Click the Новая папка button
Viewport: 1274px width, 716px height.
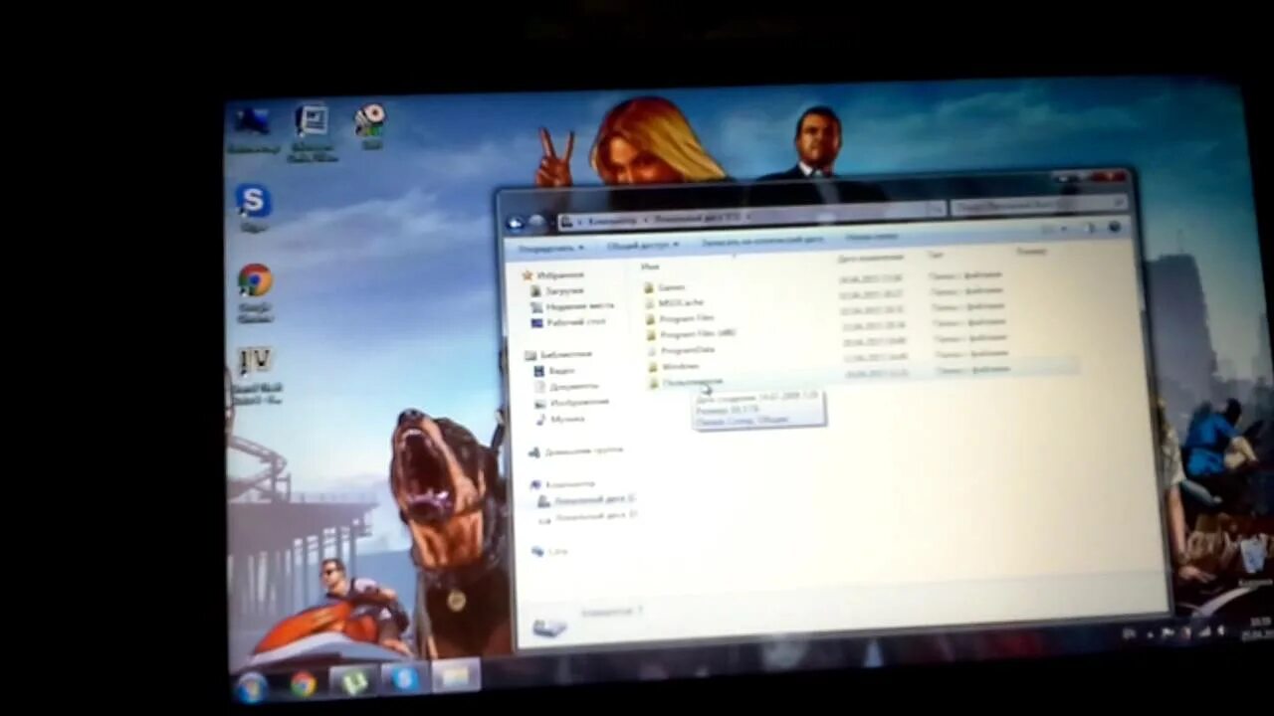[872, 237]
